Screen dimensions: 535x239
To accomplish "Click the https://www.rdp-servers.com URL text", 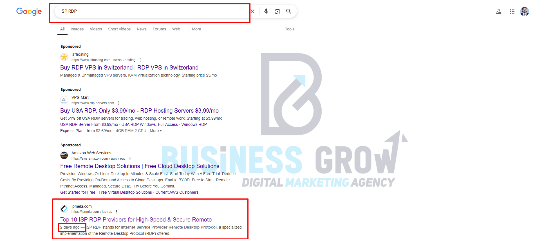I will 93,103.
